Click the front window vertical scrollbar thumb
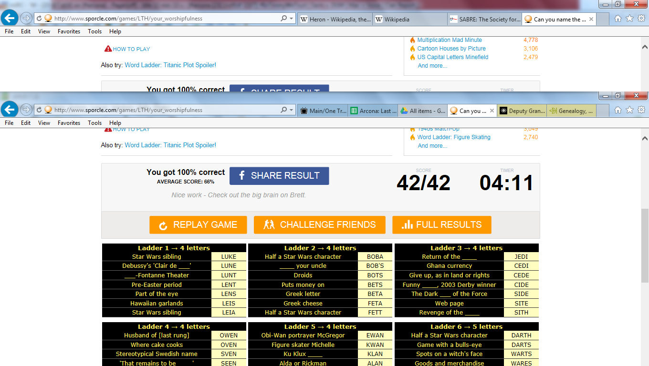The image size is (649, 366). (645, 245)
